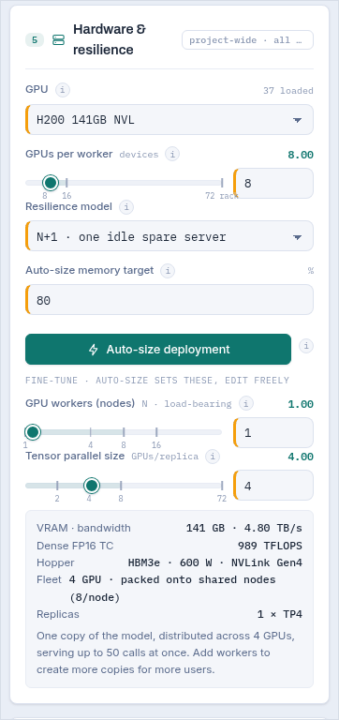Show info for Tensor parallel size
Image resolution: width=339 pixels, height=720 pixels.
coord(213,457)
